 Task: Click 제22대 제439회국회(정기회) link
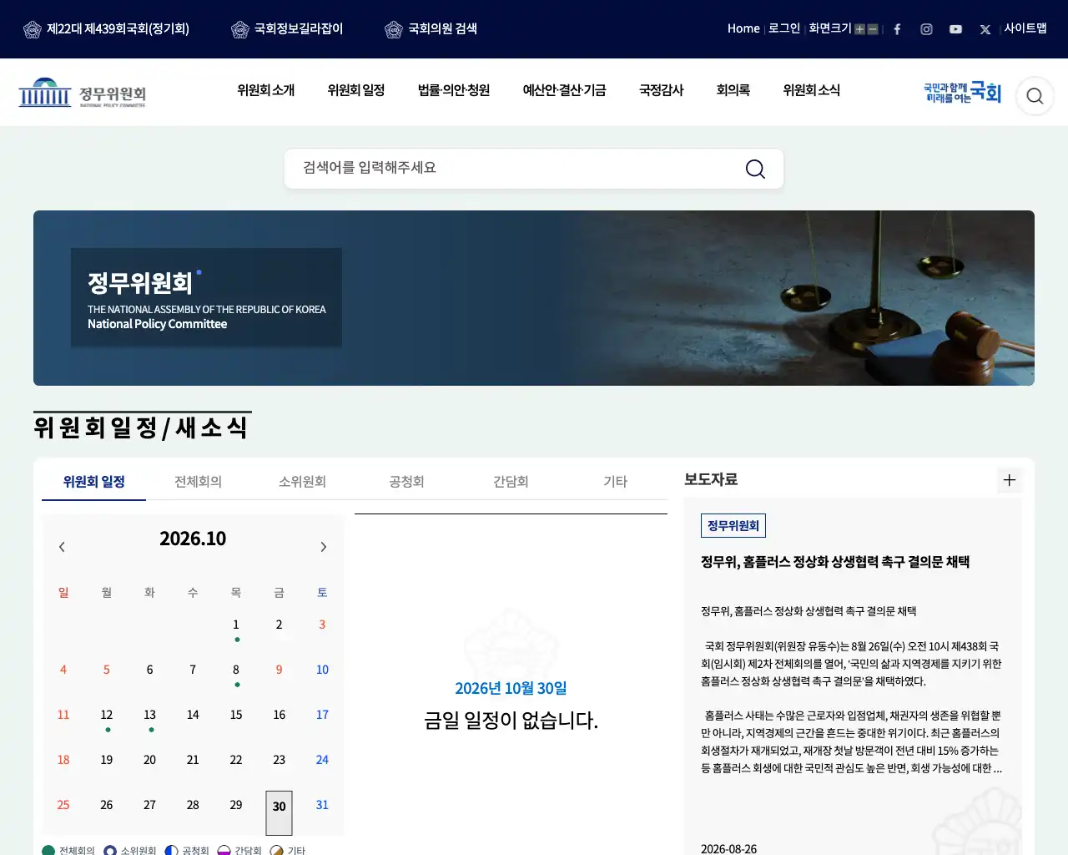[107, 29]
